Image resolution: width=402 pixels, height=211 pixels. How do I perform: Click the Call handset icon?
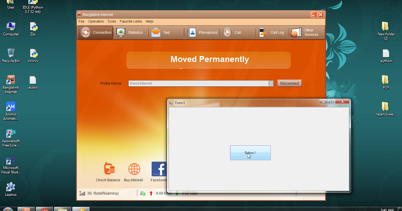[x=227, y=32]
